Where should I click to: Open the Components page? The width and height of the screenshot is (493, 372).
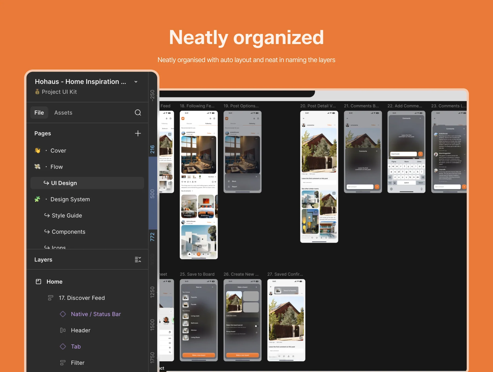(x=87, y=232)
